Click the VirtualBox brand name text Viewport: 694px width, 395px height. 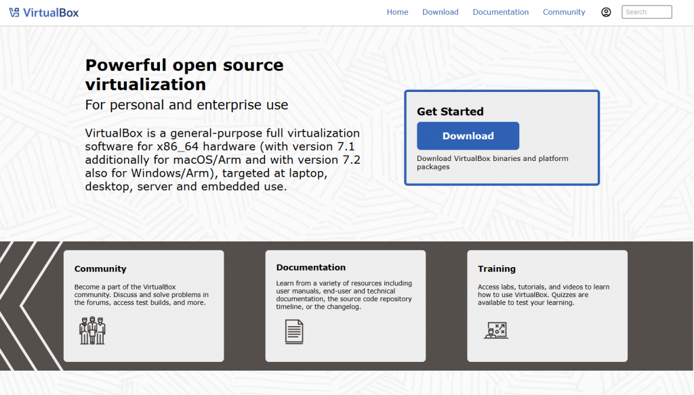(51, 12)
